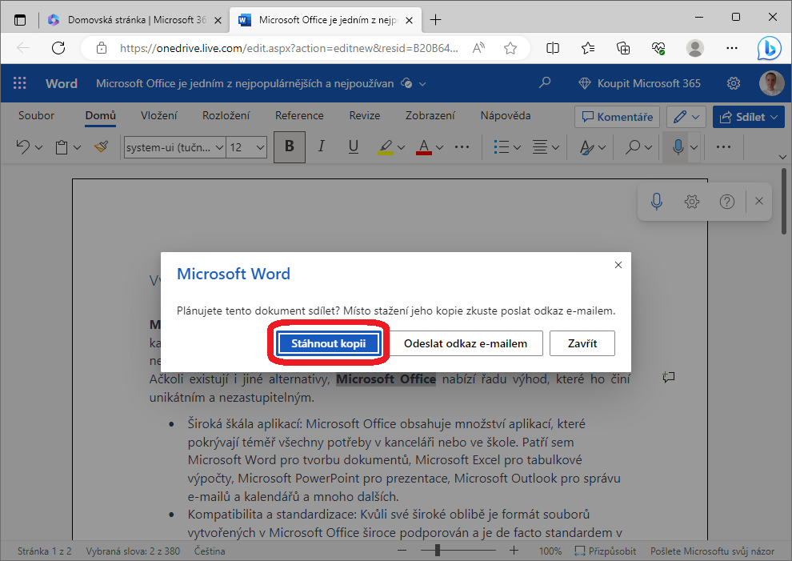Click the zoom slider handle in the status bar

[438, 551]
